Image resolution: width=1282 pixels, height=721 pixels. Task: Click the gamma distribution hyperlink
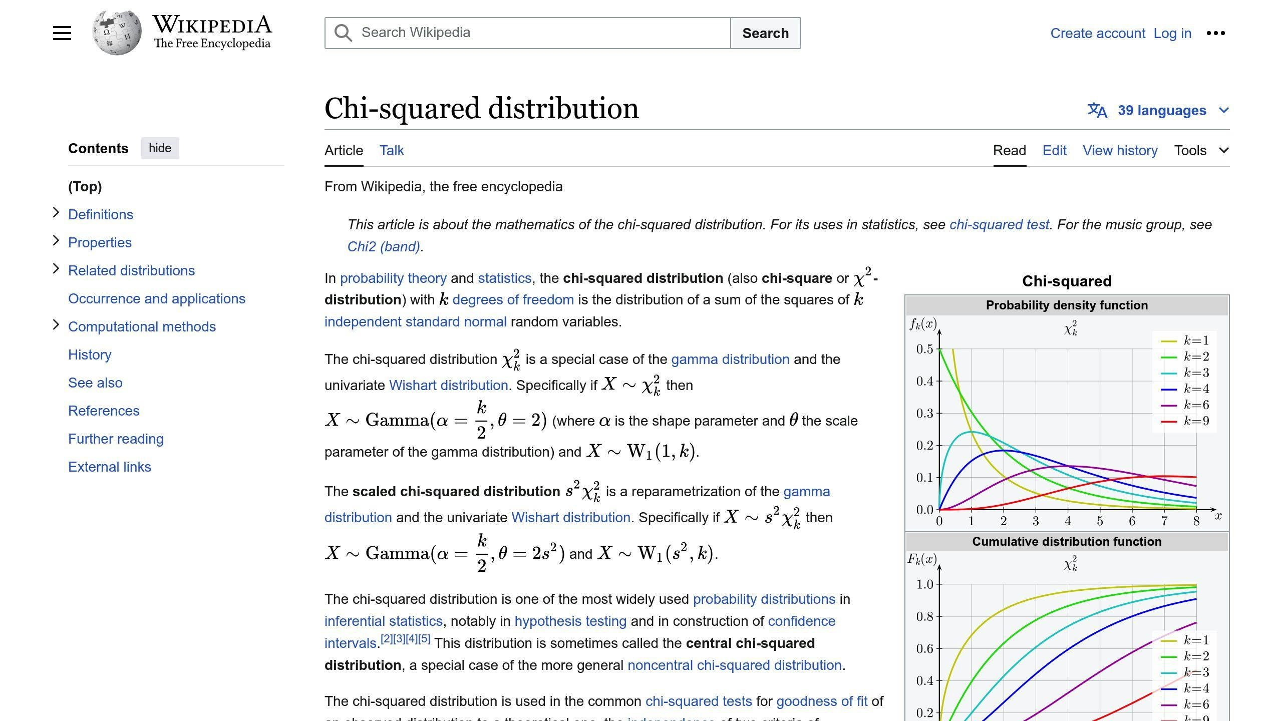click(729, 358)
